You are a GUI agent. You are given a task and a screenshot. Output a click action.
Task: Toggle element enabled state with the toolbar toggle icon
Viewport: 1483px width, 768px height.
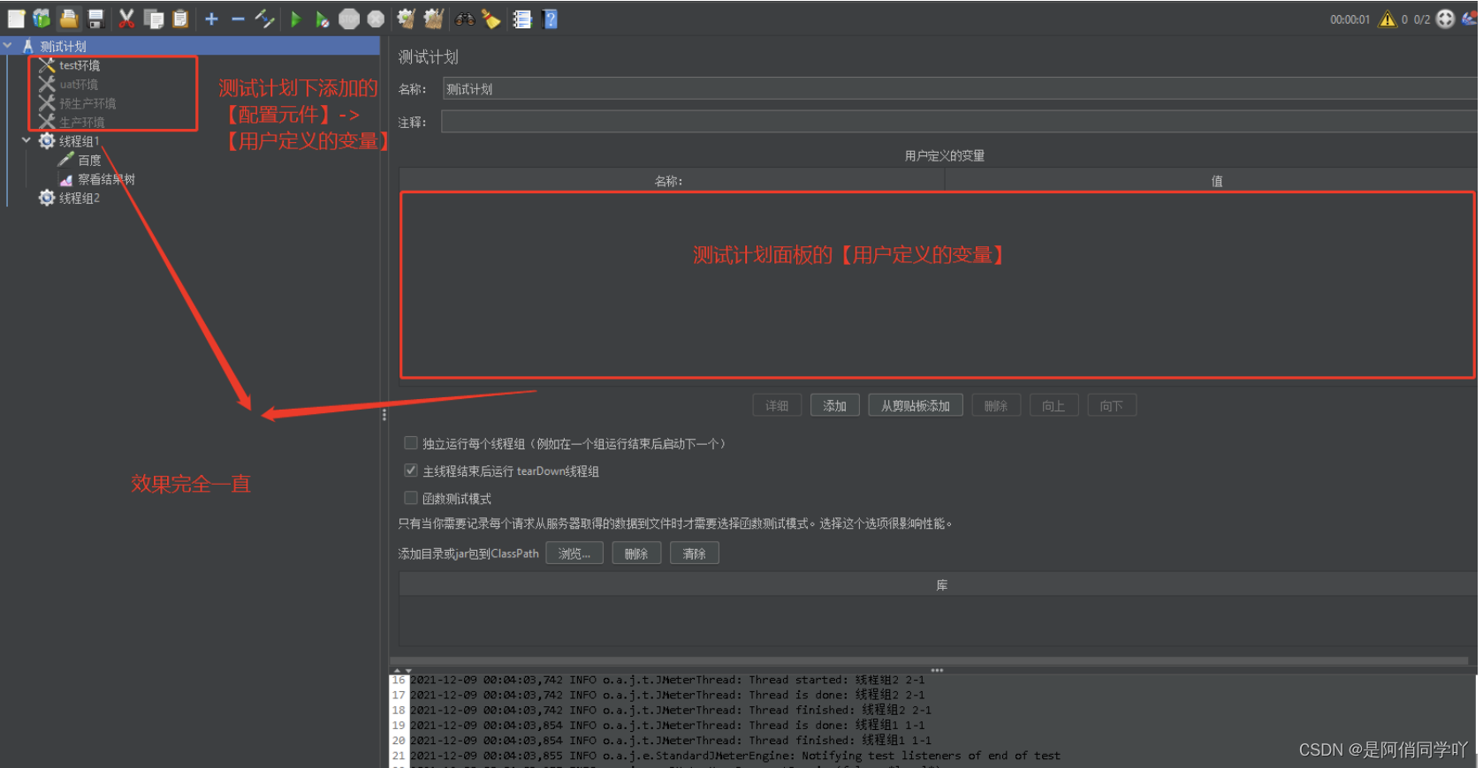tap(264, 19)
